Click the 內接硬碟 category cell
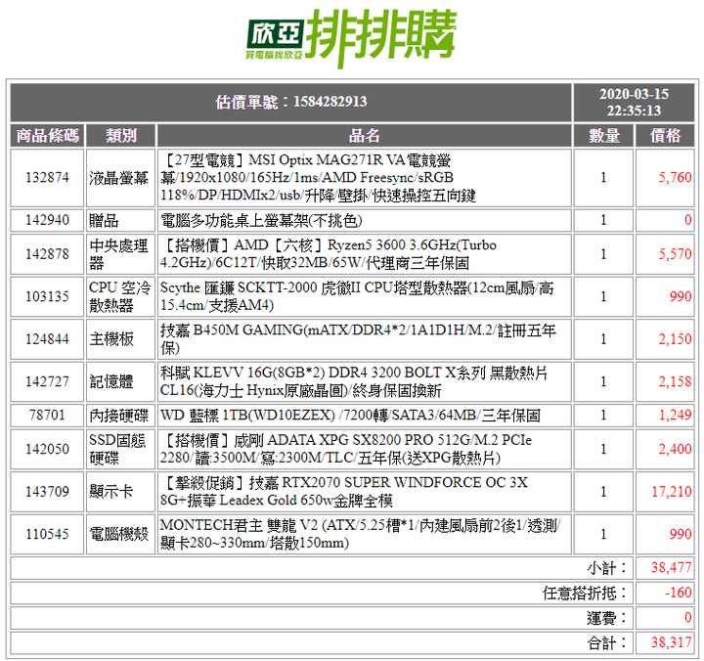The image size is (704, 661). 121,416
